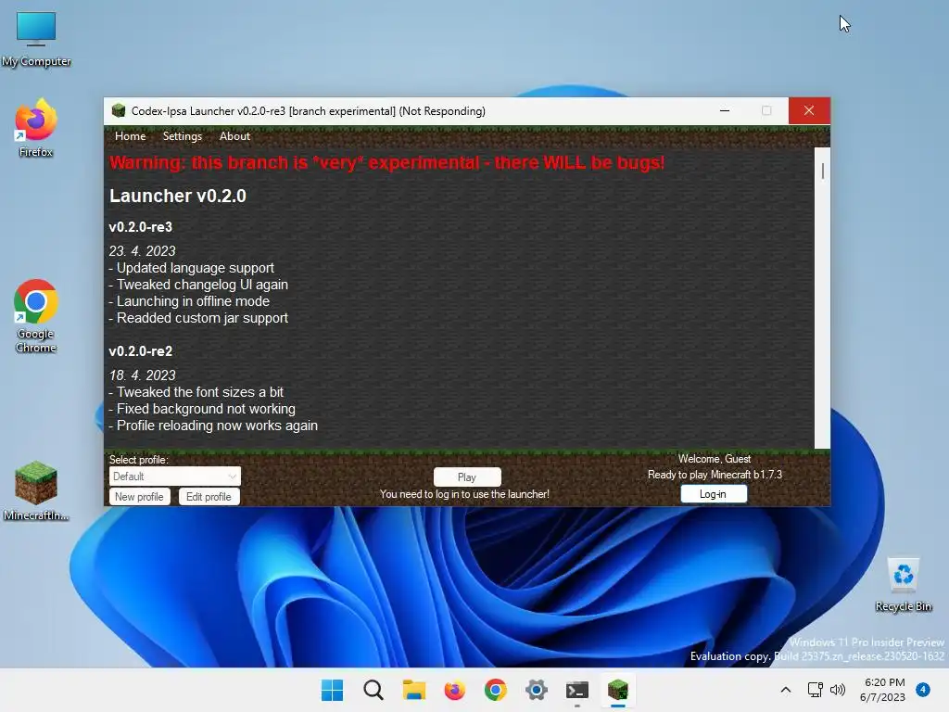Click '- Fixed background not working' line
The width and height of the screenshot is (949, 712).
click(x=202, y=409)
